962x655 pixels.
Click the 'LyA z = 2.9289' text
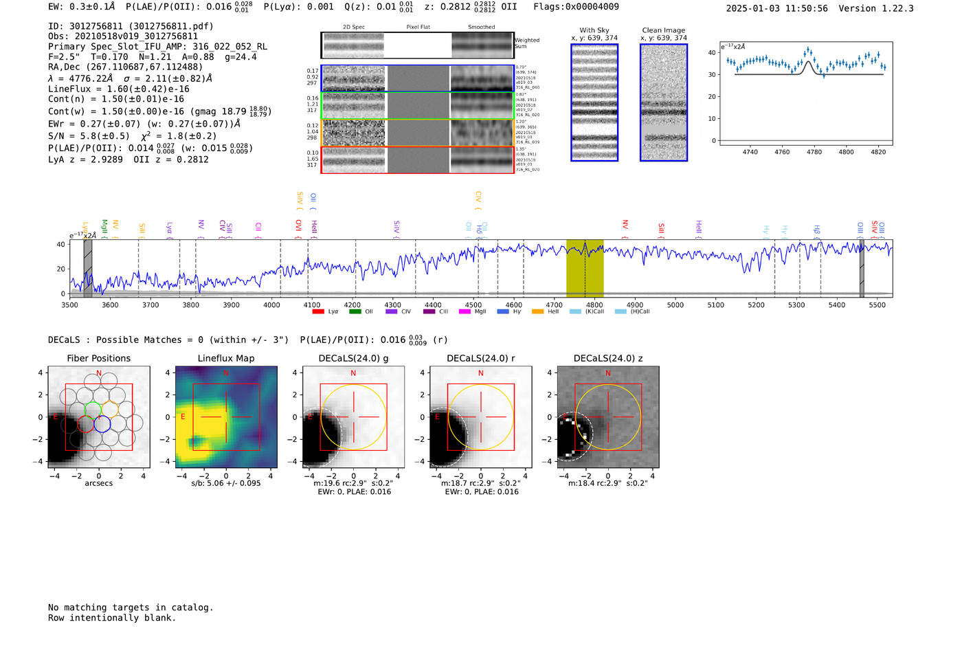tap(85, 159)
